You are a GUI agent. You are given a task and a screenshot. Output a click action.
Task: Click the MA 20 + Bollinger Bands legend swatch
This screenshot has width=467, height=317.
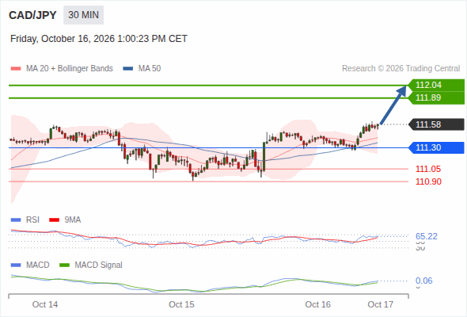point(16,69)
